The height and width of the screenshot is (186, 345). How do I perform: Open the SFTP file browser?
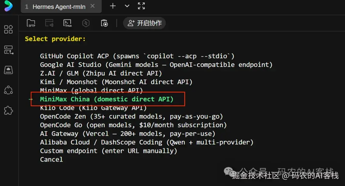[x=31, y=23]
